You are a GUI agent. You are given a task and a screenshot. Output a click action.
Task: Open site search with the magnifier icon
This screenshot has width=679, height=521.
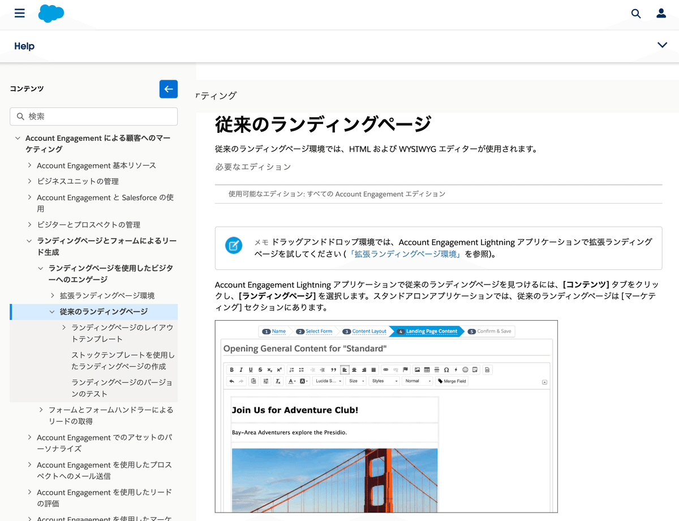coord(636,14)
